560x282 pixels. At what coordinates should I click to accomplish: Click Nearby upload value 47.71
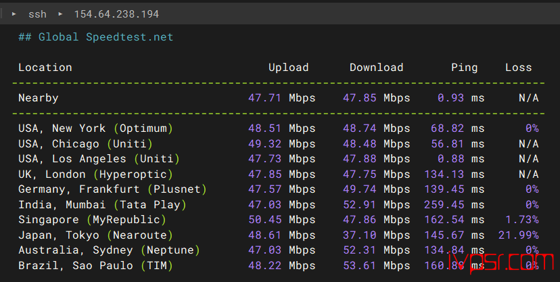[264, 98]
